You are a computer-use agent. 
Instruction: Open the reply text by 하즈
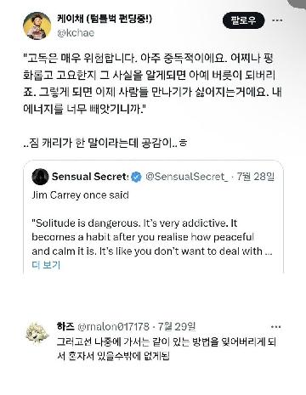tap(167, 349)
